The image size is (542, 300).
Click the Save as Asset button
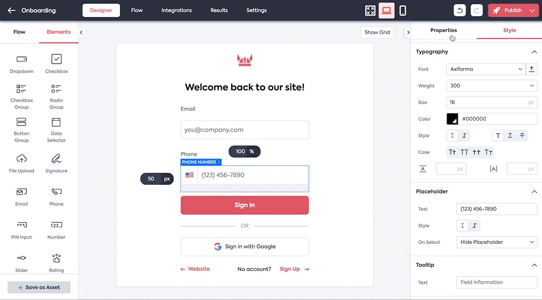tap(39, 287)
